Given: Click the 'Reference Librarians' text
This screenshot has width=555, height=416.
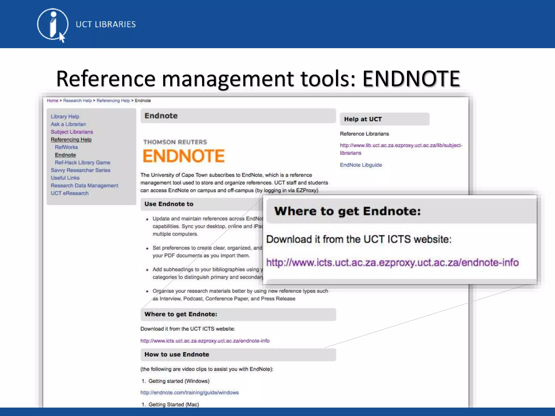Looking at the screenshot, I should point(364,134).
